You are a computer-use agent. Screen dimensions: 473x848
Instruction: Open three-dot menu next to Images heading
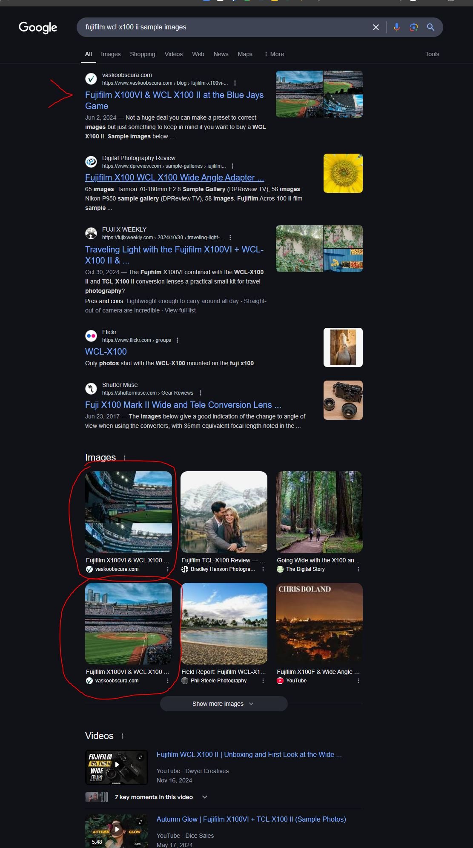125,458
